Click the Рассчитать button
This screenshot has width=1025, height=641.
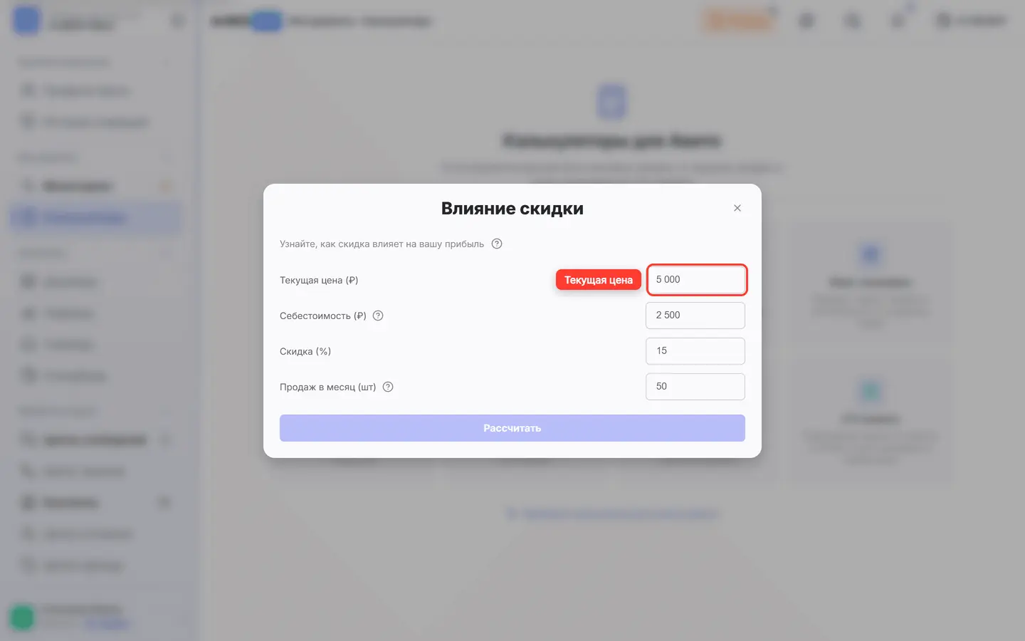[x=512, y=428]
